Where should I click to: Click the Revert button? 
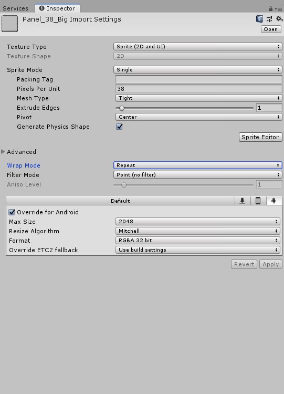(x=244, y=264)
